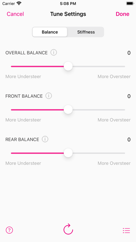
Task: Tap Done to save tune settings
Action: pos(122,14)
